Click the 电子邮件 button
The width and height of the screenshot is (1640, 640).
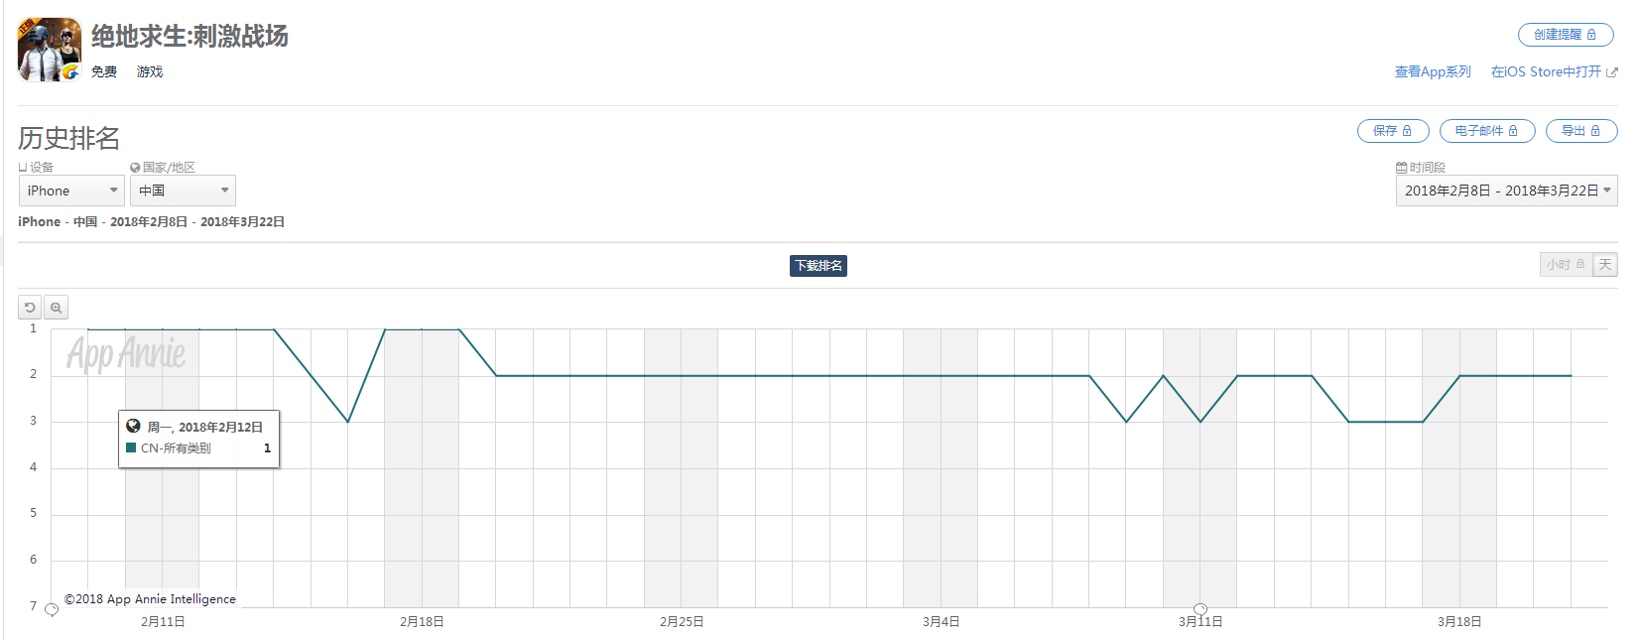click(1486, 131)
